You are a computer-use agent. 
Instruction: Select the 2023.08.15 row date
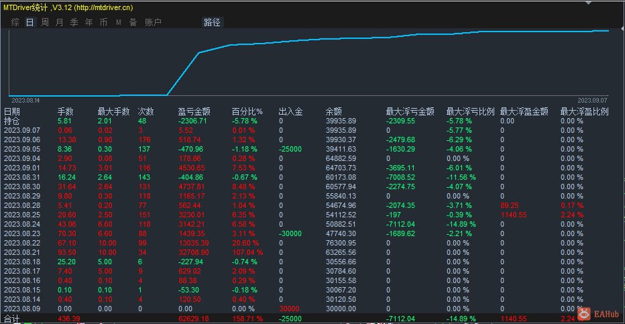(22, 290)
